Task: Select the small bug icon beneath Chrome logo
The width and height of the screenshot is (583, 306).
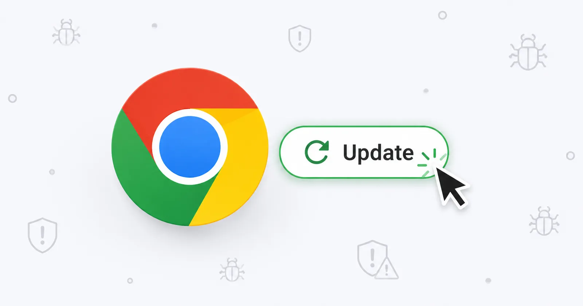Action: 232,270
